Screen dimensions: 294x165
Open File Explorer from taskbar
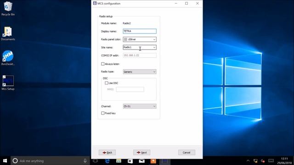click(x=119, y=161)
